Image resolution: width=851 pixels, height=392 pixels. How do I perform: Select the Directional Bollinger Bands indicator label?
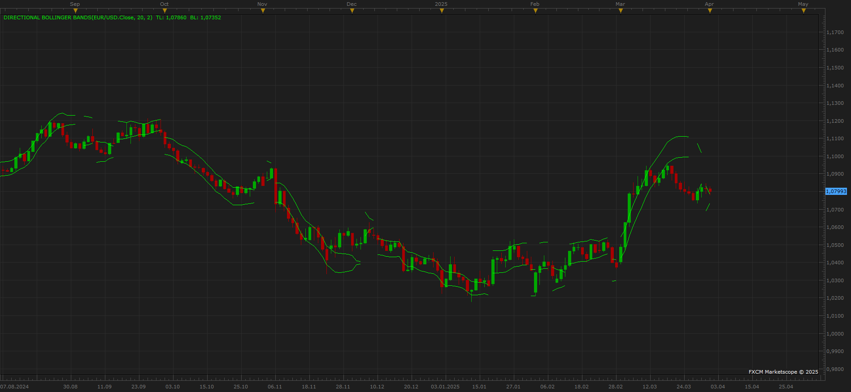click(78, 17)
